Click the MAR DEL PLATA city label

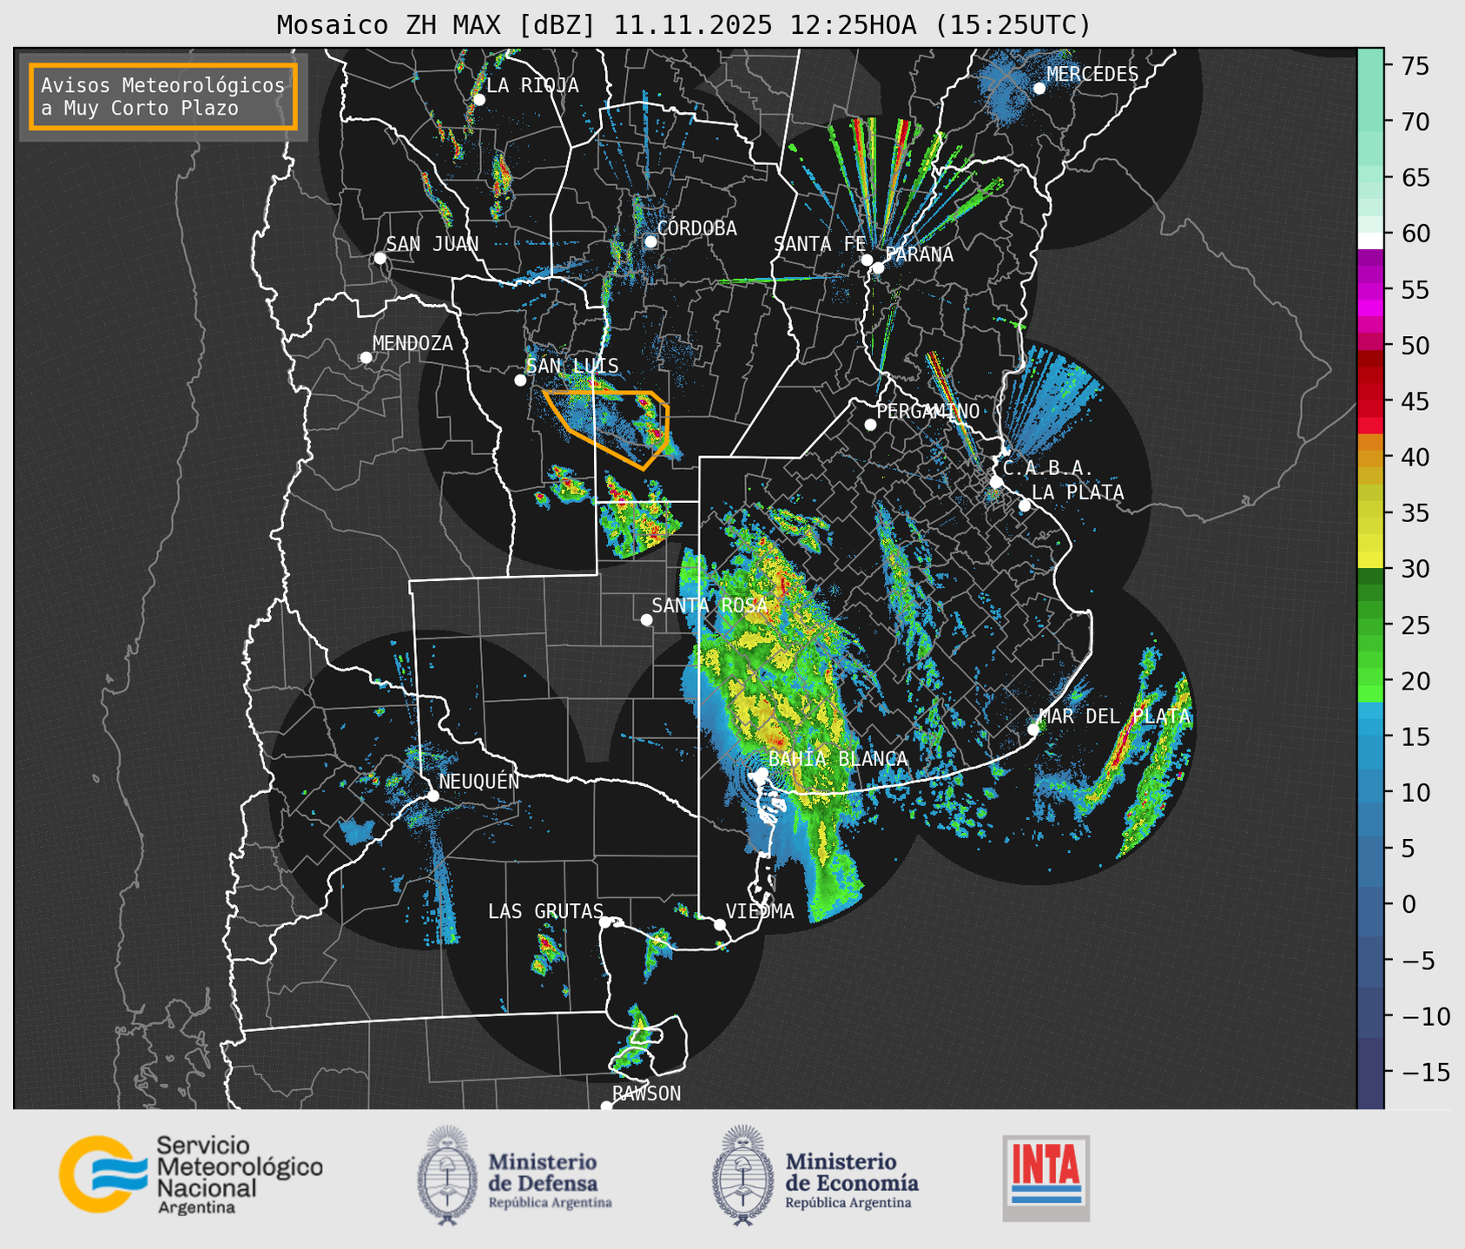click(x=1115, y=717)
